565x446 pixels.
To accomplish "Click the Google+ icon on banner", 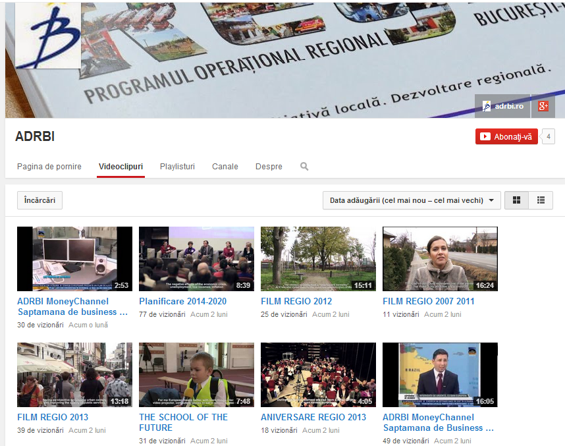I will click(543, 106).
